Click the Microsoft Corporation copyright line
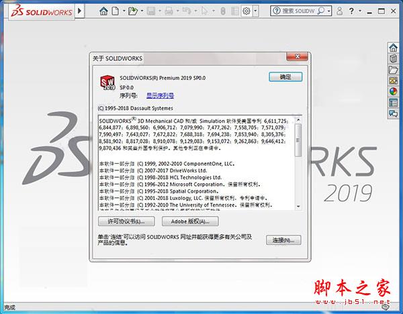Screen dimensions: 403x314 [180, 185]
